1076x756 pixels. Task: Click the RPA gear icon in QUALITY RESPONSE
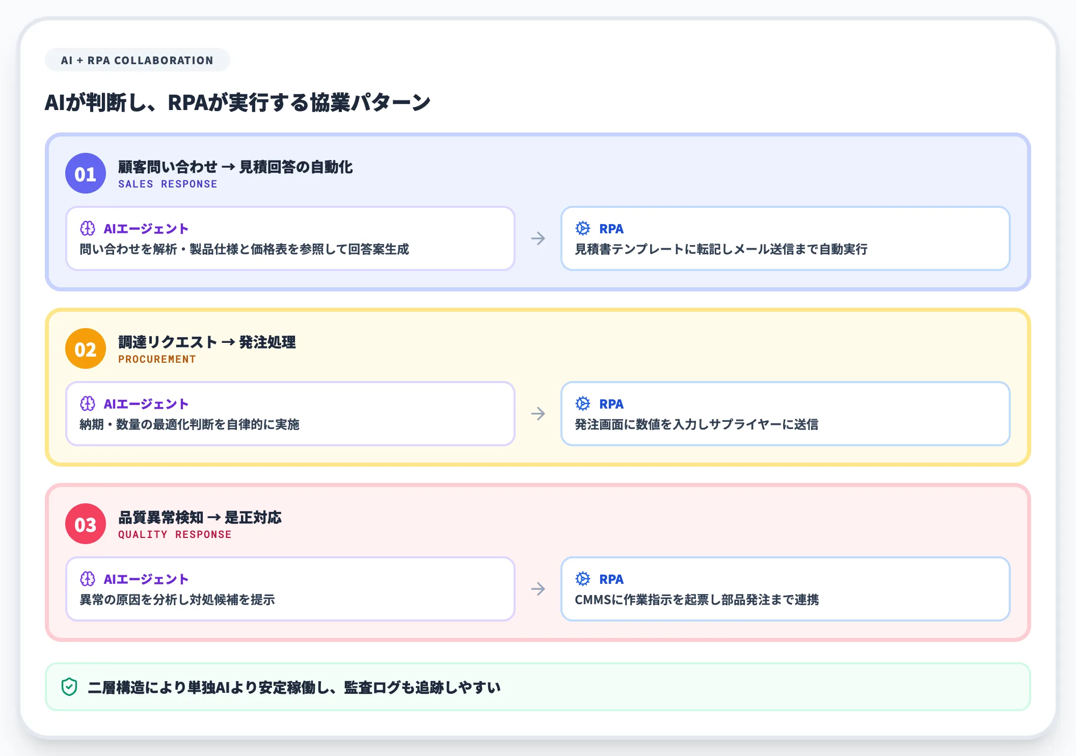[x=582, y=579]
